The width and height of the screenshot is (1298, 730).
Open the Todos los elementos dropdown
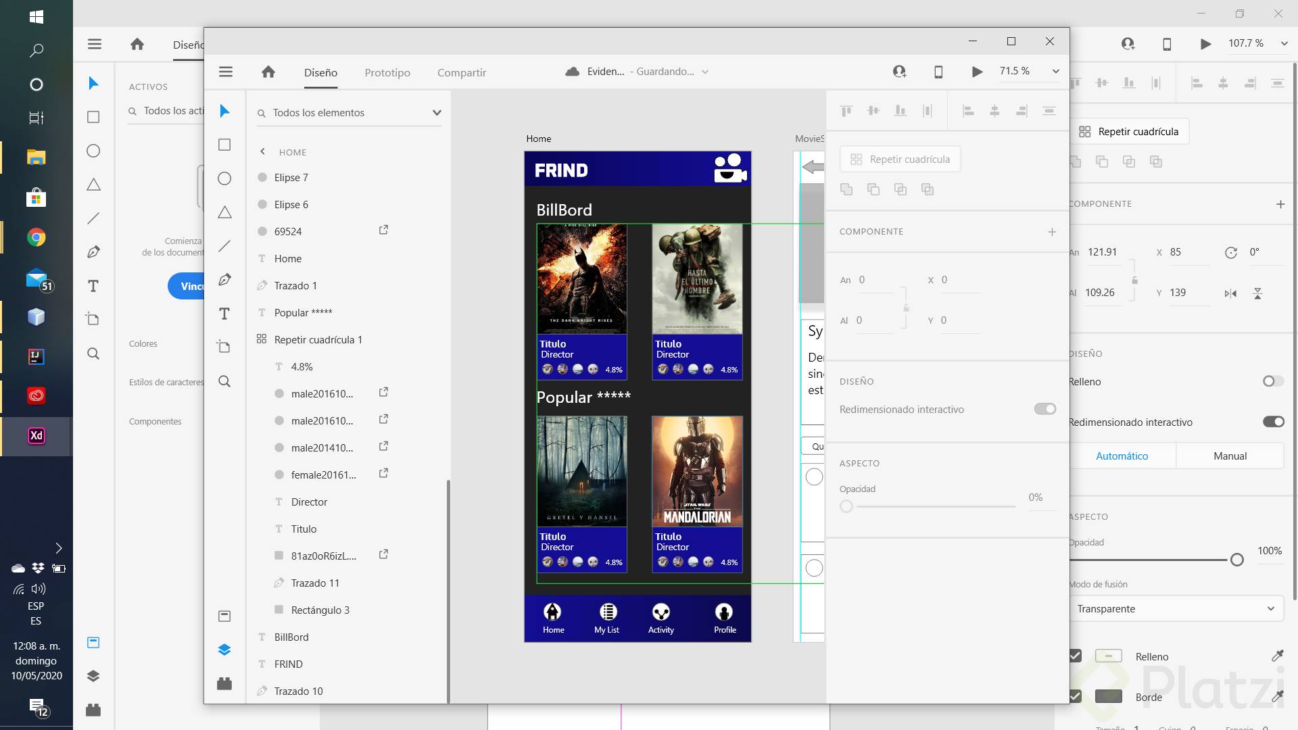pos(436,113)
